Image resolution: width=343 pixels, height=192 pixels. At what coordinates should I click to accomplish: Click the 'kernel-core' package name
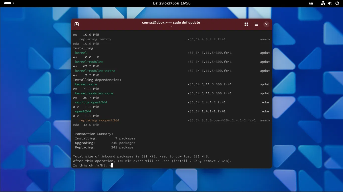86,84
